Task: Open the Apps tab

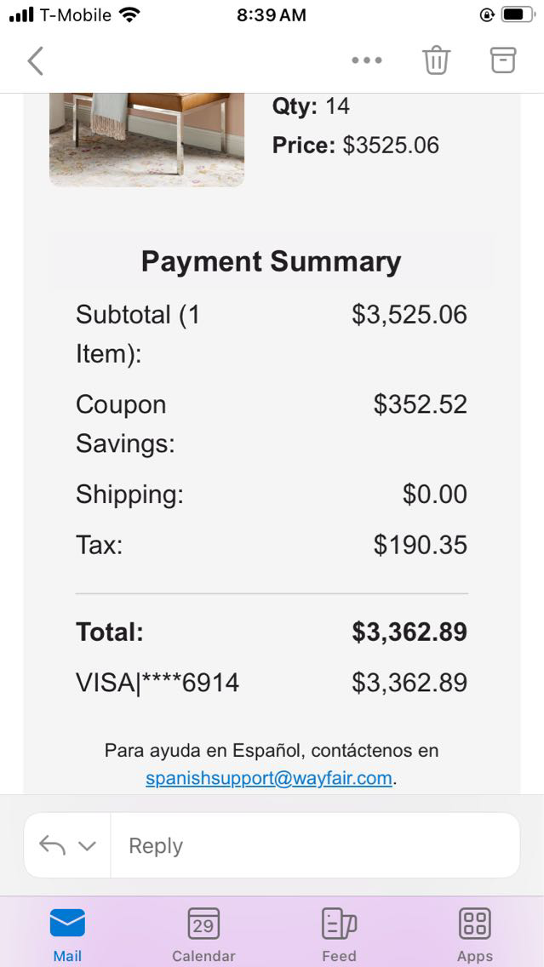Action: point(474,932)
